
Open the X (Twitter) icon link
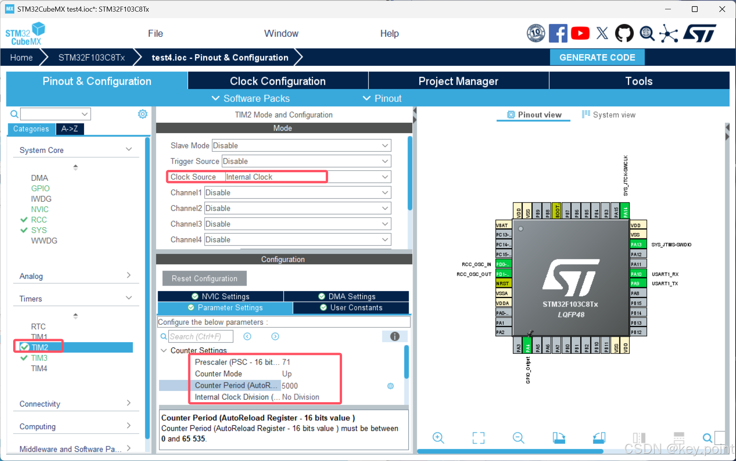(602, 33)
